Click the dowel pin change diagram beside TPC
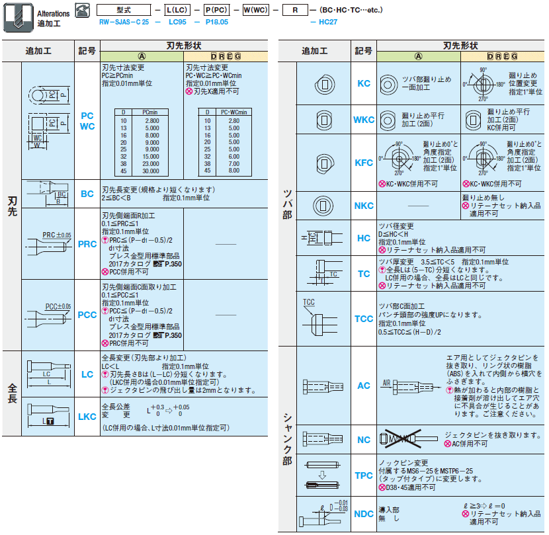Image resolution: width=549 pixels, height=535 pixels. tap(324, 475)
